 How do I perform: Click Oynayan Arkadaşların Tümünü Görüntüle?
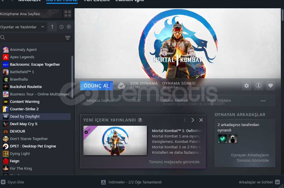pyautogui.click(x=250, y=158)
